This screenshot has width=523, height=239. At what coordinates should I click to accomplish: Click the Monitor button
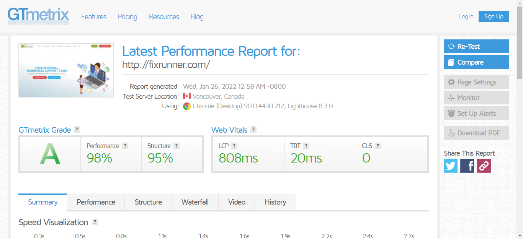point(476,98)
